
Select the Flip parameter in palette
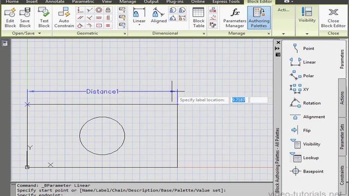(x=300, y=130)
